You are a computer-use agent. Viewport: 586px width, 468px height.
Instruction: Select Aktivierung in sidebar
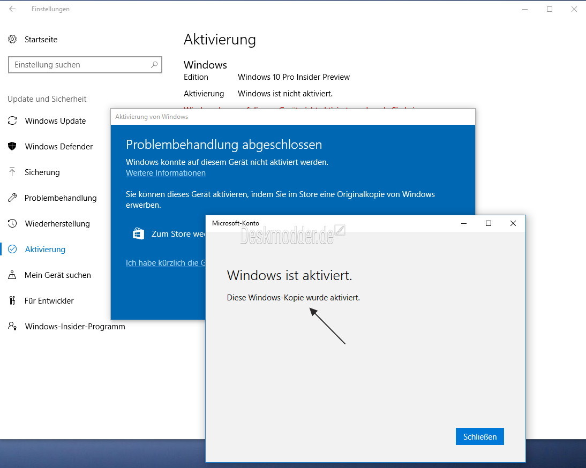(x=45, y=250)
